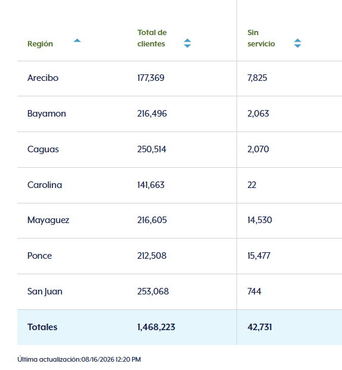Click total clients value 1,468,223
The height and width of the screenshot is (370, 342).
point(156,327)
